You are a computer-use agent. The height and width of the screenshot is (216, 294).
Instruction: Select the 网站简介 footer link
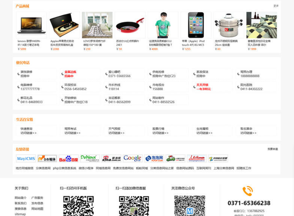click(x=20, y=198)
